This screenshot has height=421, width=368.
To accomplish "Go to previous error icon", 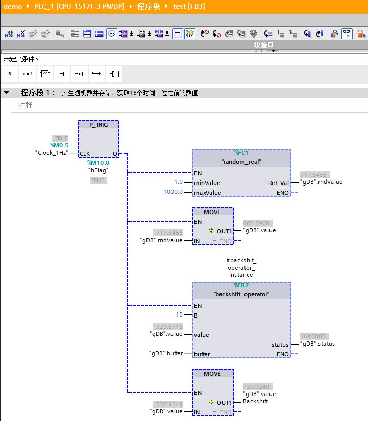I will (205, 34).
